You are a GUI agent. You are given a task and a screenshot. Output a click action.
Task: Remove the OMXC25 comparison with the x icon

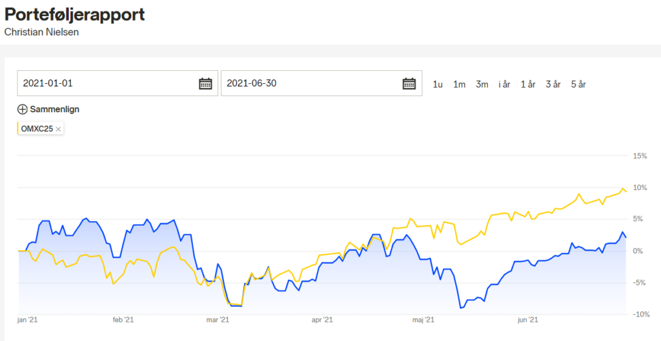coord(58,129)
